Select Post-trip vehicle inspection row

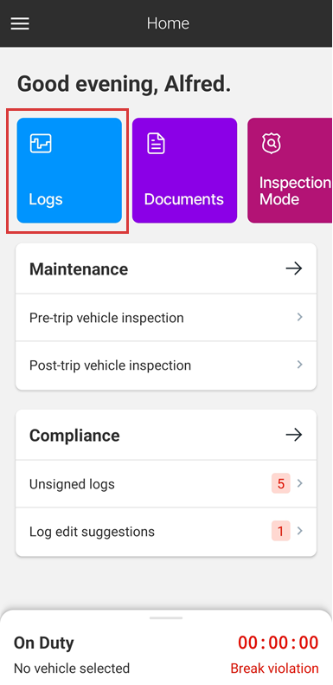166,365
